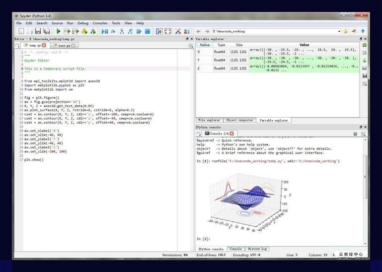Click Variable explorer import data green arrow
Screen dimensions: 382x272
(x=365, y=61)
